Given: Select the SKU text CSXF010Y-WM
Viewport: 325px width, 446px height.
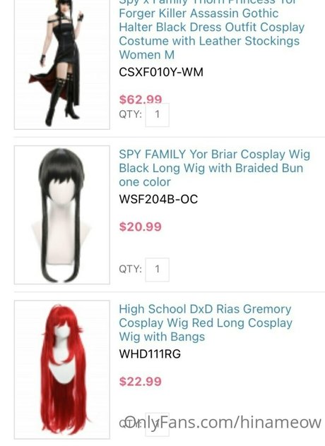Looking at the screenshot, I should (161, 72).
